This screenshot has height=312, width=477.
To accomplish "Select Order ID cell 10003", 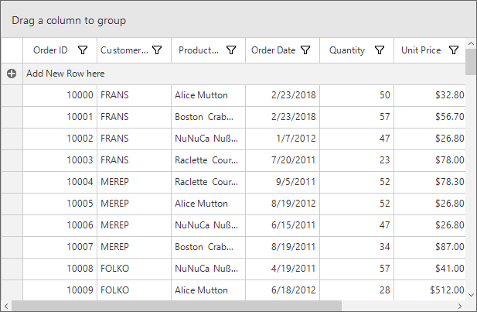I will [60, 160].
